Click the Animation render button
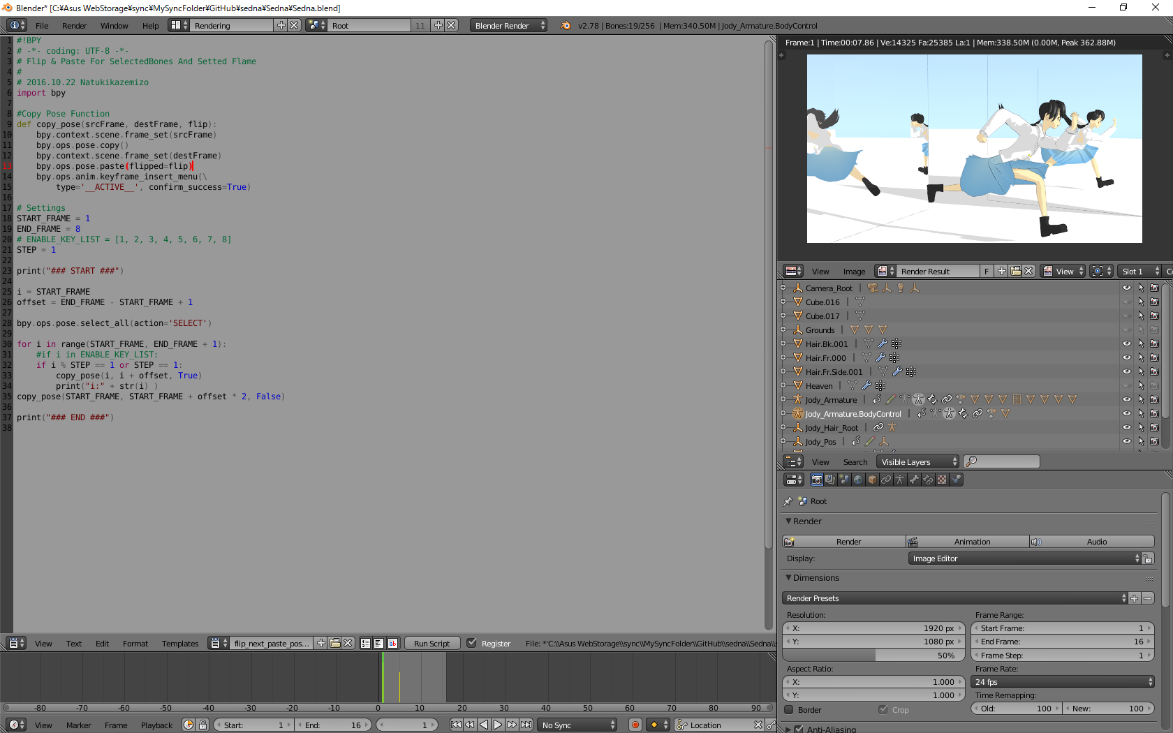The width and height of the screenshot is (1173, 733). (x=967, y=542)
